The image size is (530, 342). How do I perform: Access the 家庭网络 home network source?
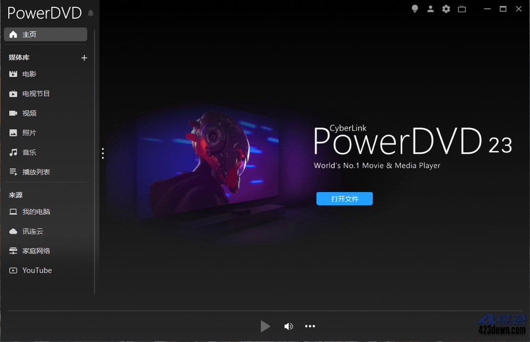click(36, 250)
